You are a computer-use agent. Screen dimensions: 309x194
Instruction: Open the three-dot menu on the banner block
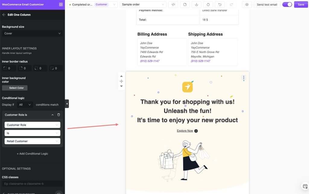point(244,78)
